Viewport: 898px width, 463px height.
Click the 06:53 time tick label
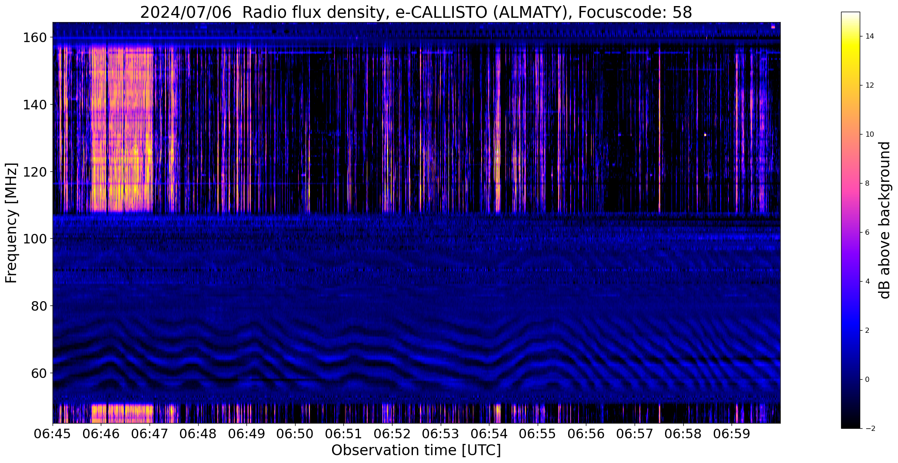[441, 434]
